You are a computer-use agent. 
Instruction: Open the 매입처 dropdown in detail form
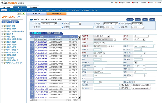[x=144, y=39]
